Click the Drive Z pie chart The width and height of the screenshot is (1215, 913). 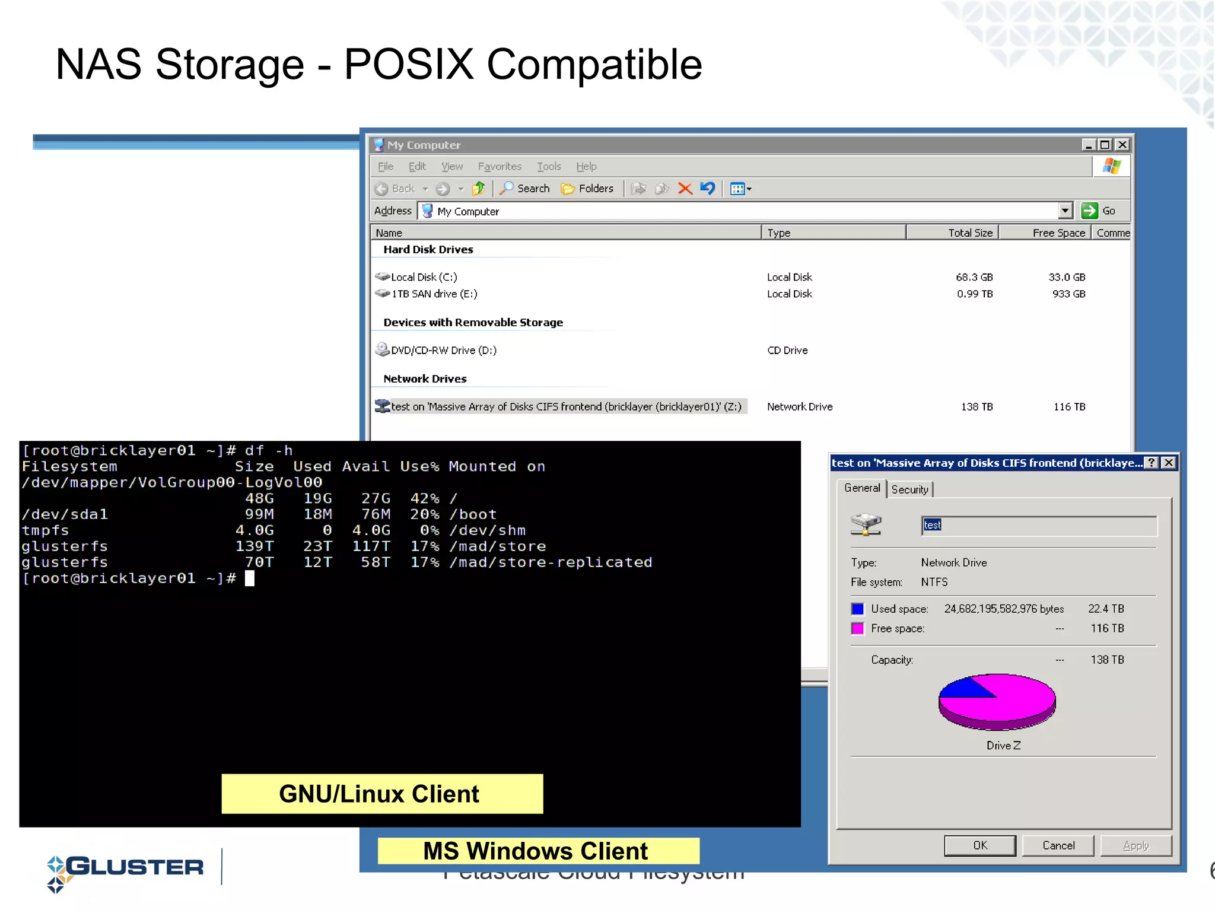pos(997,701)
